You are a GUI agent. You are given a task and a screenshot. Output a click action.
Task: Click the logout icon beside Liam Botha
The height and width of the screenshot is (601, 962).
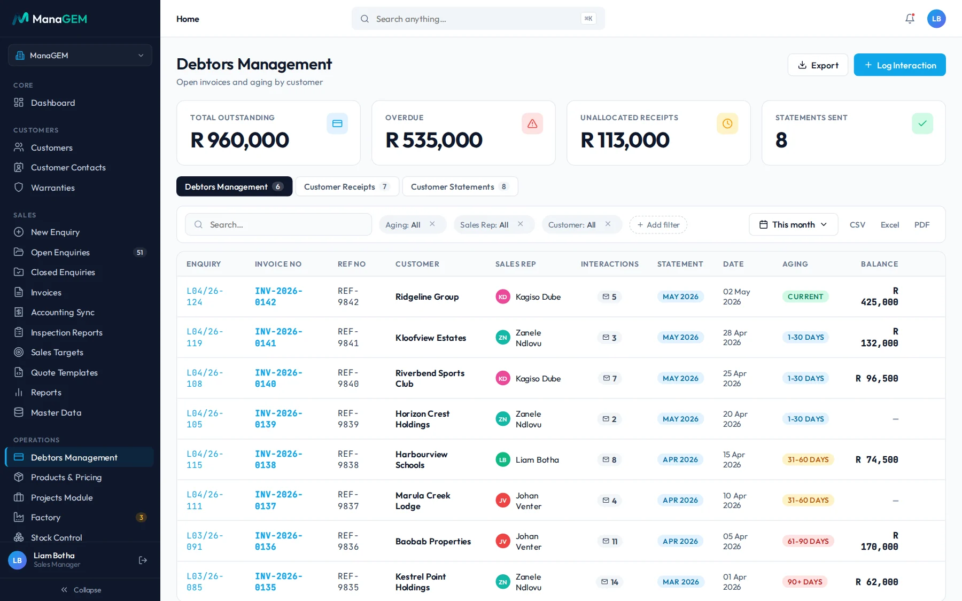pos(143,560)
